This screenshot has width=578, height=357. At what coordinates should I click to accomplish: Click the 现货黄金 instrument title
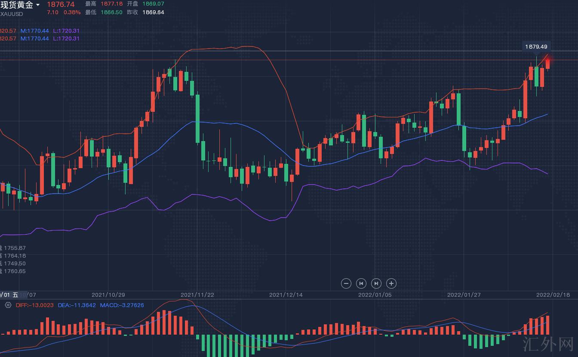click(x=17, y=5)
